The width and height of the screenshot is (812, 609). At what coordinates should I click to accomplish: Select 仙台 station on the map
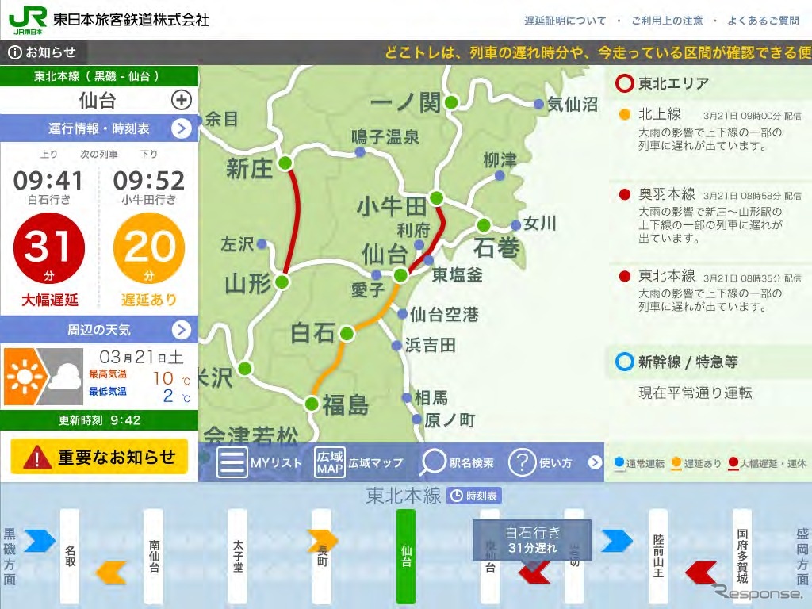(x=400, y=275)
